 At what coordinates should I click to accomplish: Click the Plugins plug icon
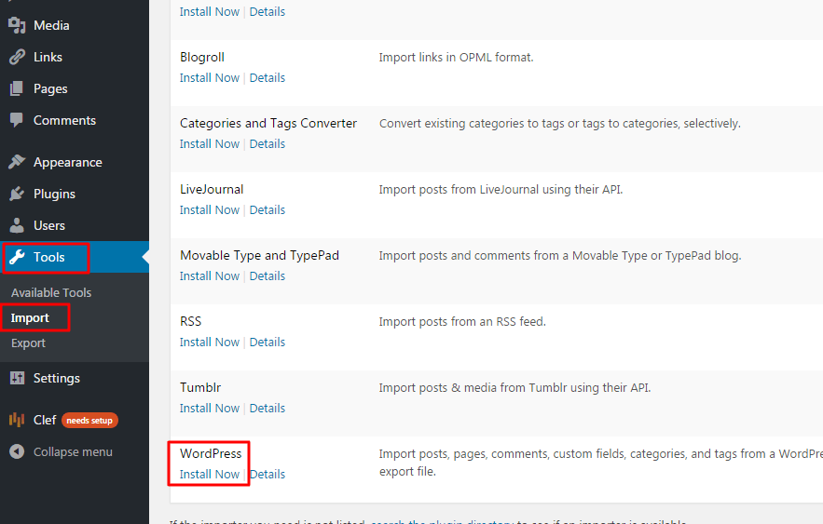point(17,194)
